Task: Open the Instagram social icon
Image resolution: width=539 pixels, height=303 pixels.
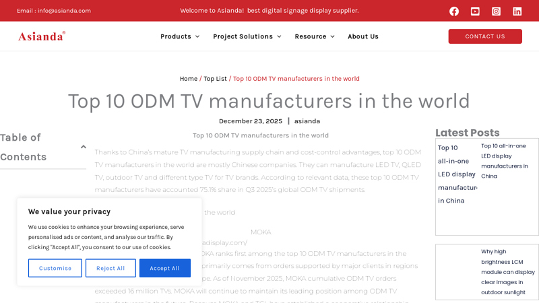Action: point(496,11)
